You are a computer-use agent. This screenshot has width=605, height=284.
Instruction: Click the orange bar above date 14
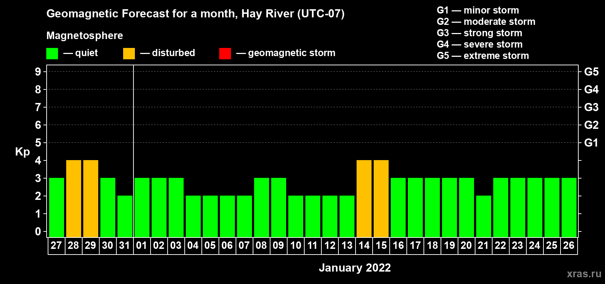tap(364, 198)
